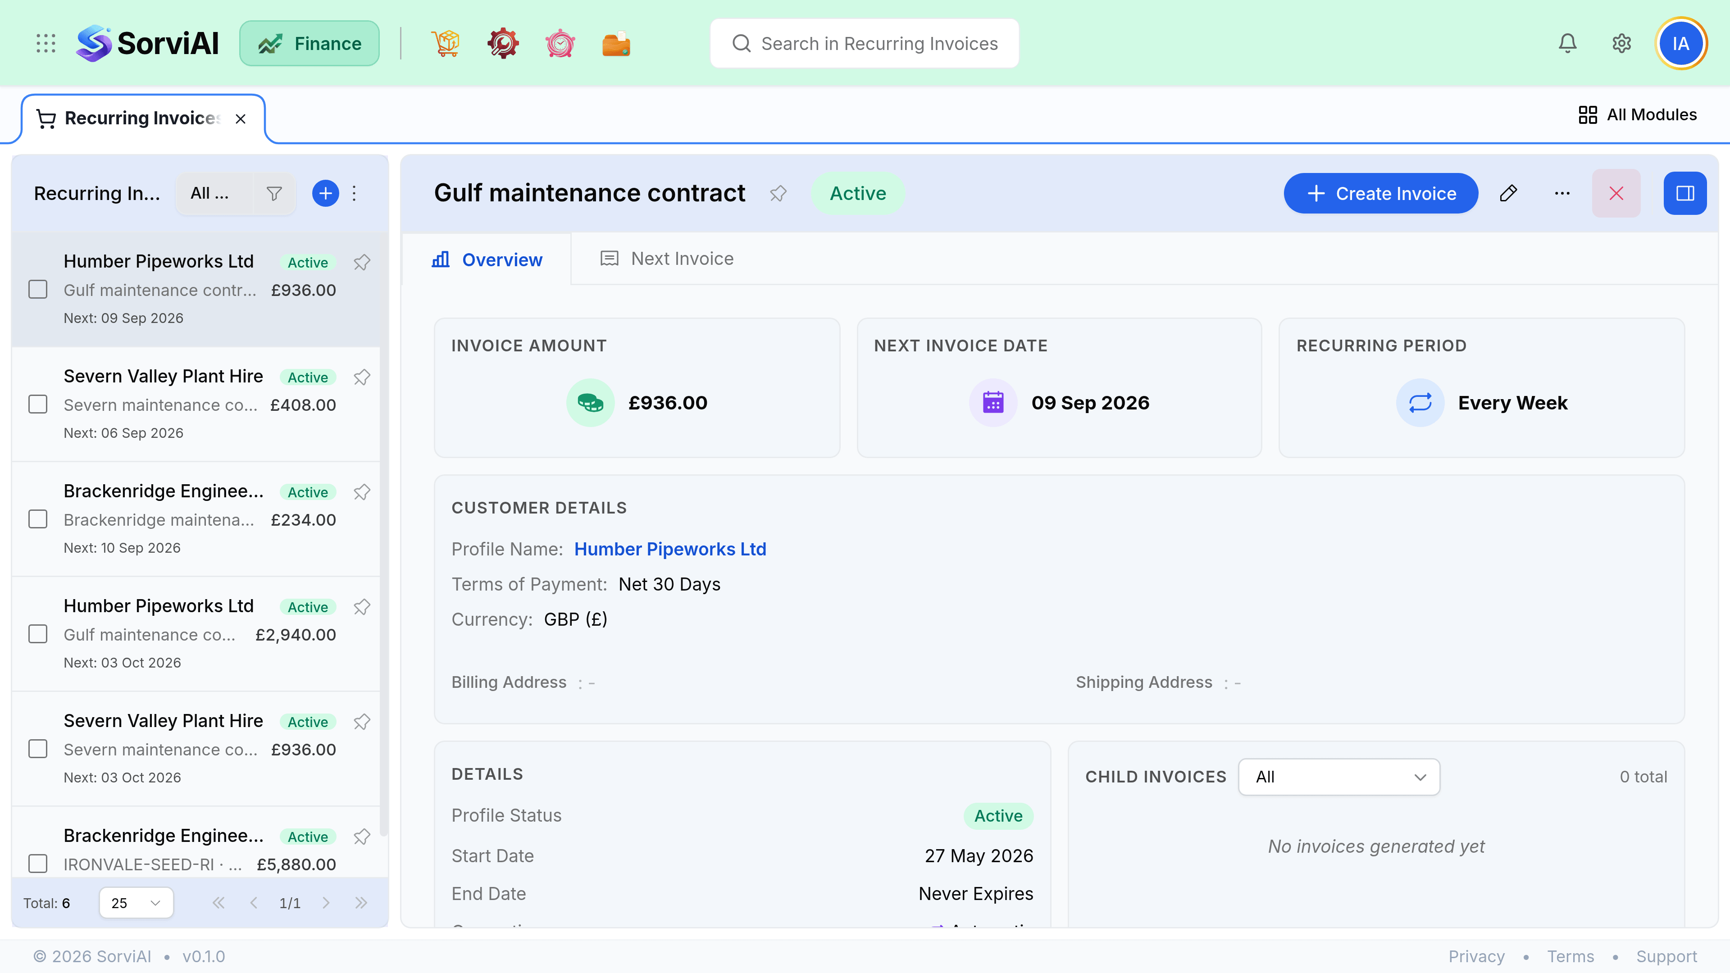This screenshot has width=1730, height=973.
Task: Click the Never Expires end date
Action: pos(976,894)
